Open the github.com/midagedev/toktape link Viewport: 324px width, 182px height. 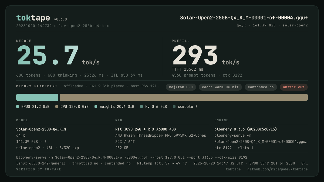click(278, 169)
